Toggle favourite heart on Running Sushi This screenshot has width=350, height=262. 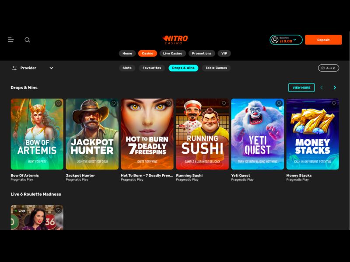click(x=224, y=103)
